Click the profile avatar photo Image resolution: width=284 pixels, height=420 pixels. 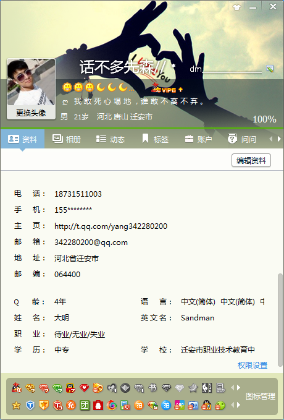coord(31,82)
